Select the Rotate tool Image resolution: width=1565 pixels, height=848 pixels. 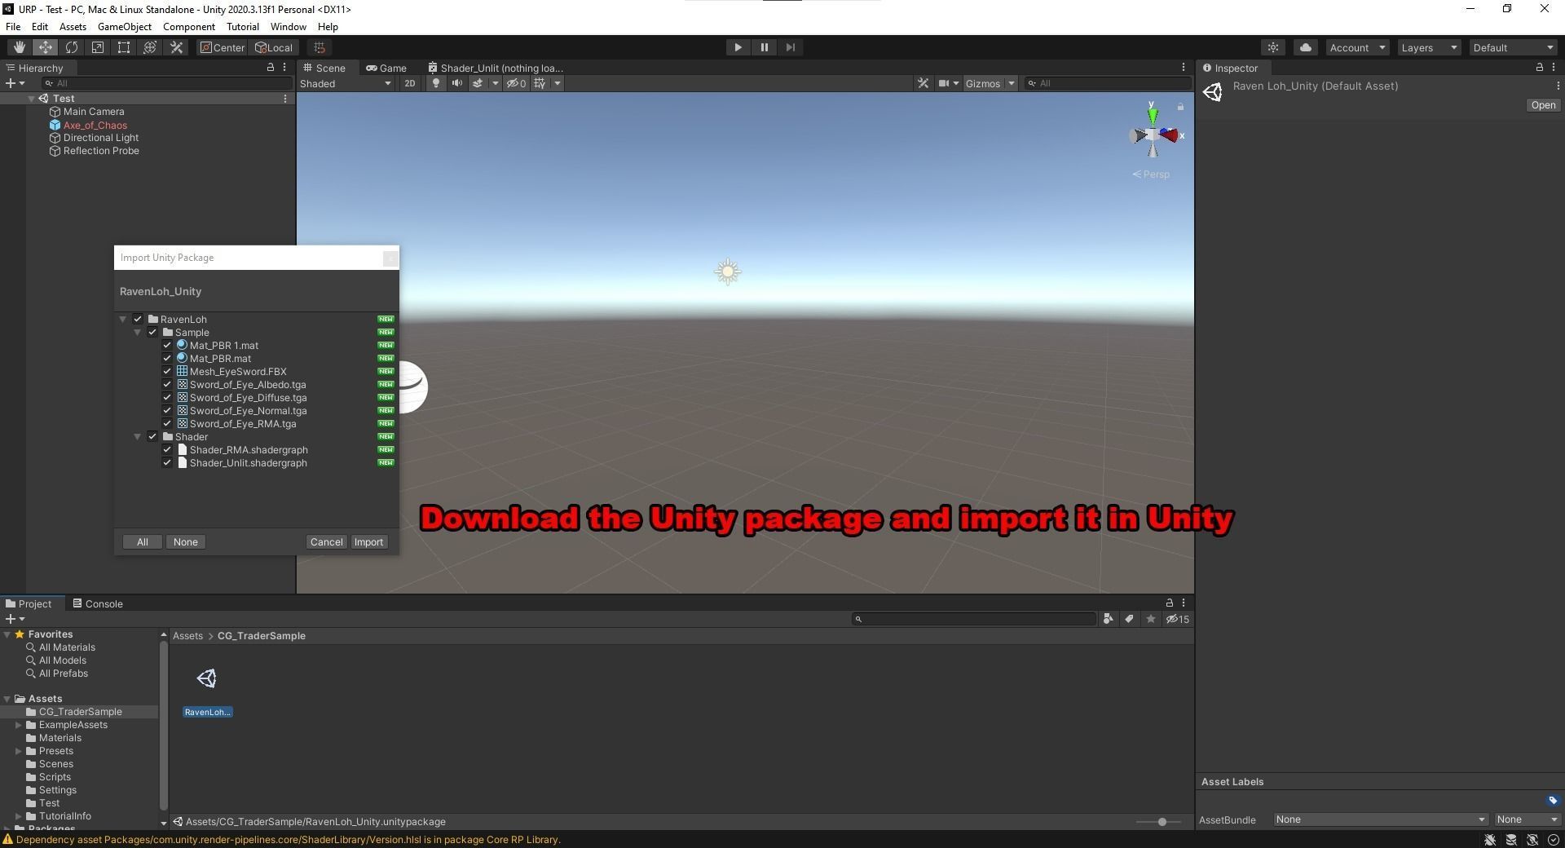[72, 47]
